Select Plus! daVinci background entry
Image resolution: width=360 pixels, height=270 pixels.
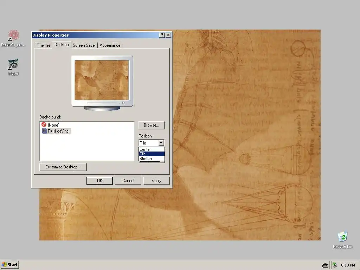coord(59,131)
